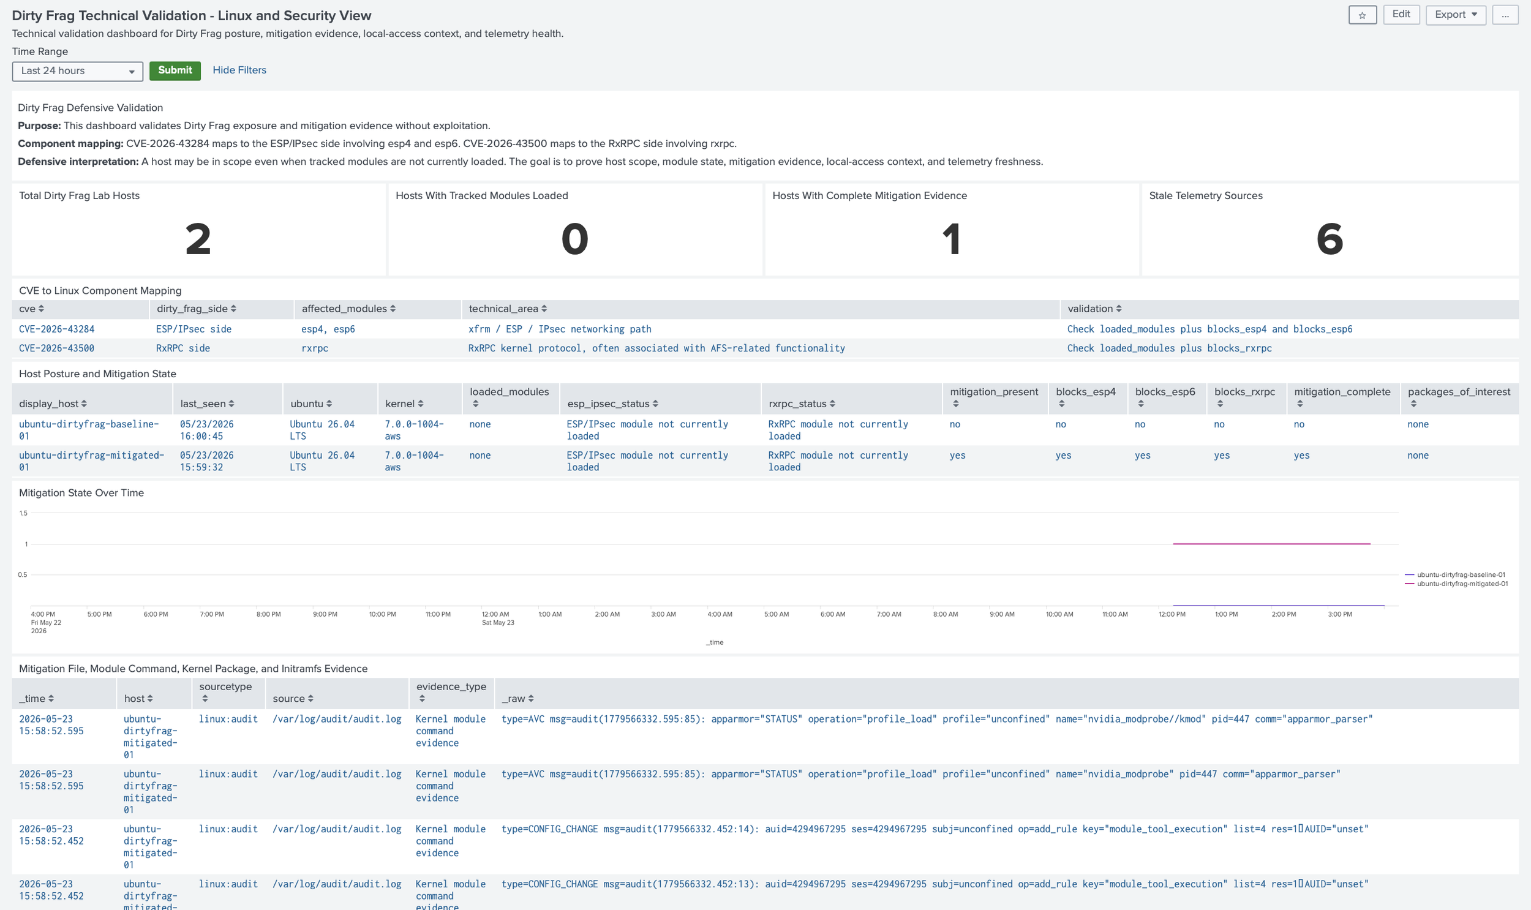Click raw CONFIG_CHANGE event audit 452:14
Image resolution: width=1531 pixels, height=910 pixels.
coord(935,829)
